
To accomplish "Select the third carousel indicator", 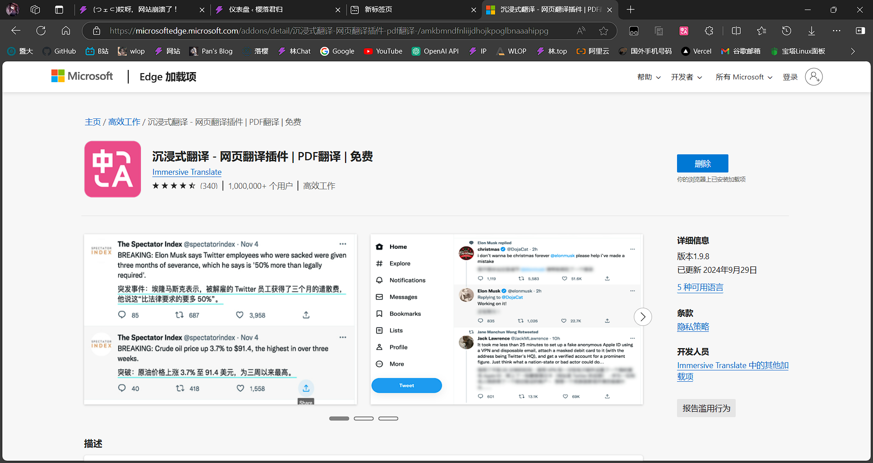I will [388, 419].
